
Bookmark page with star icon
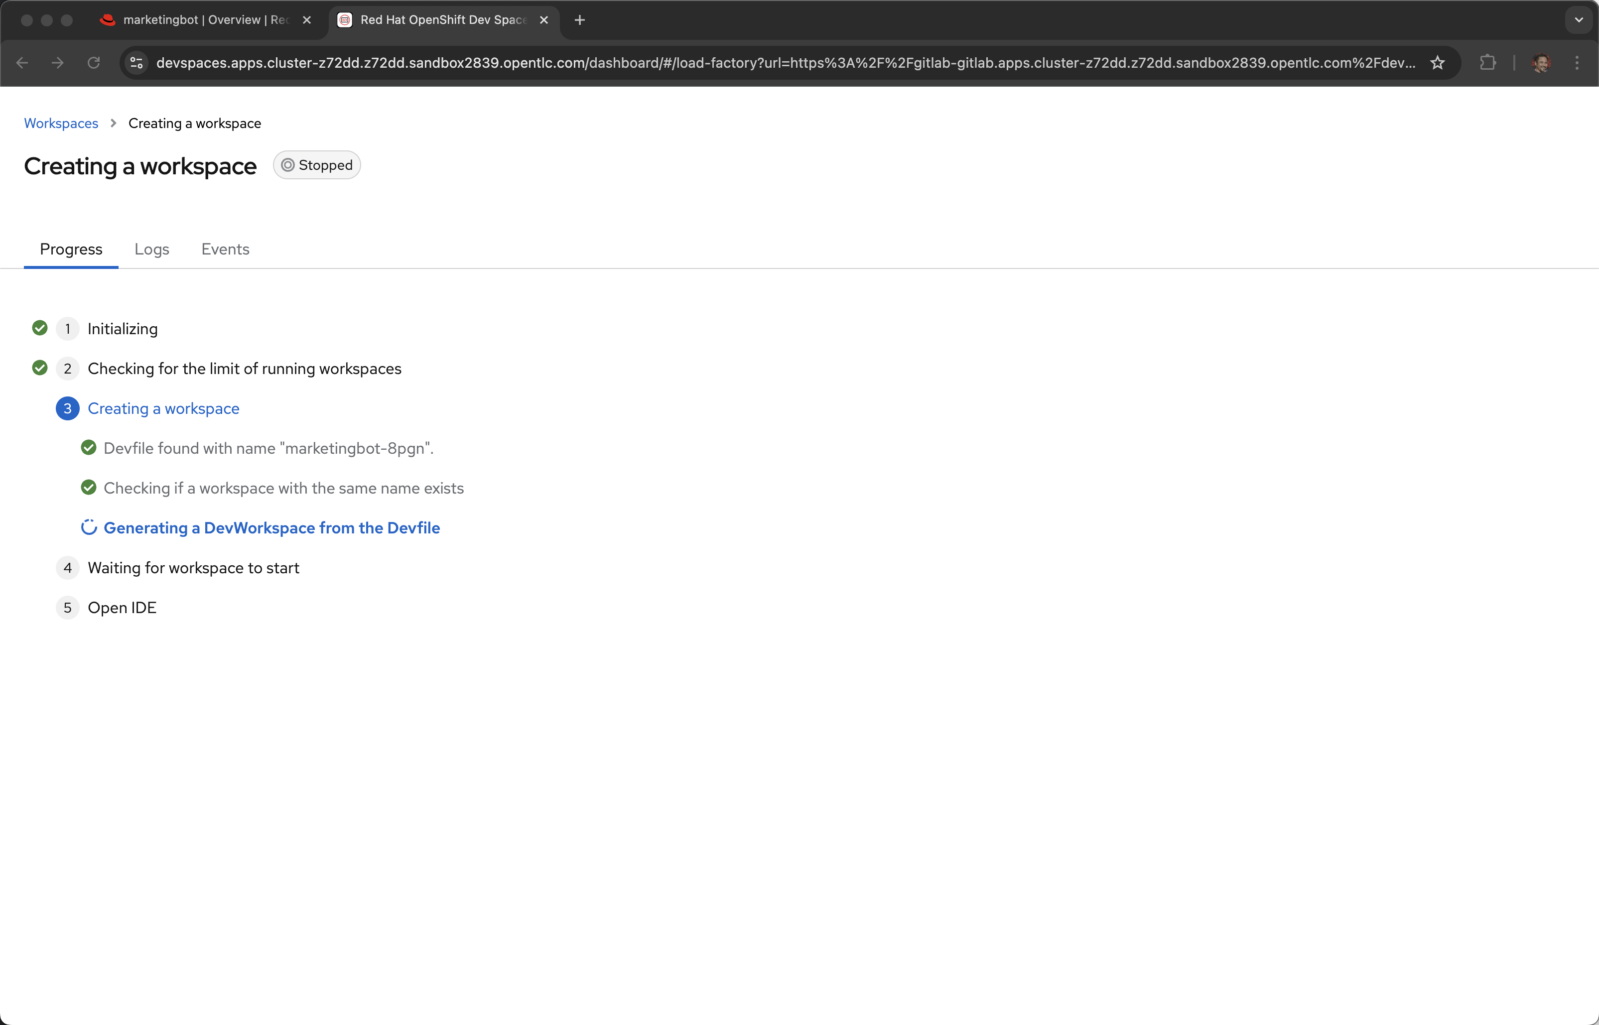[1437, 63]
